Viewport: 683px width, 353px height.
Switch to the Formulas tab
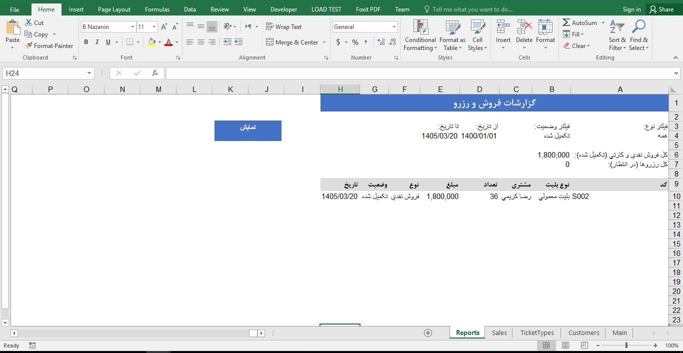coord(157,9)
